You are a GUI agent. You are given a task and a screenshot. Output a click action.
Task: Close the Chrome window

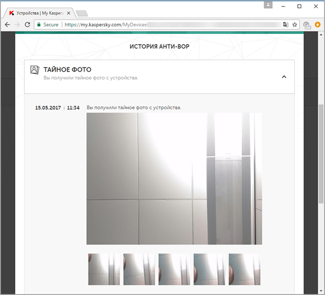(316, 6)
